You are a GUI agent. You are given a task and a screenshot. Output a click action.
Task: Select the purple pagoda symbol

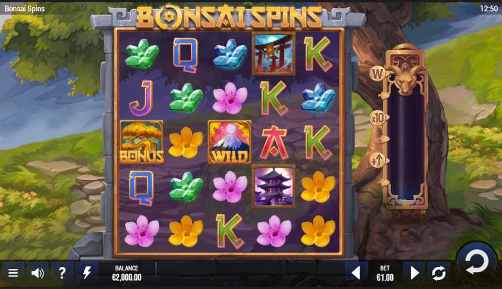click(x=274, y=186)
